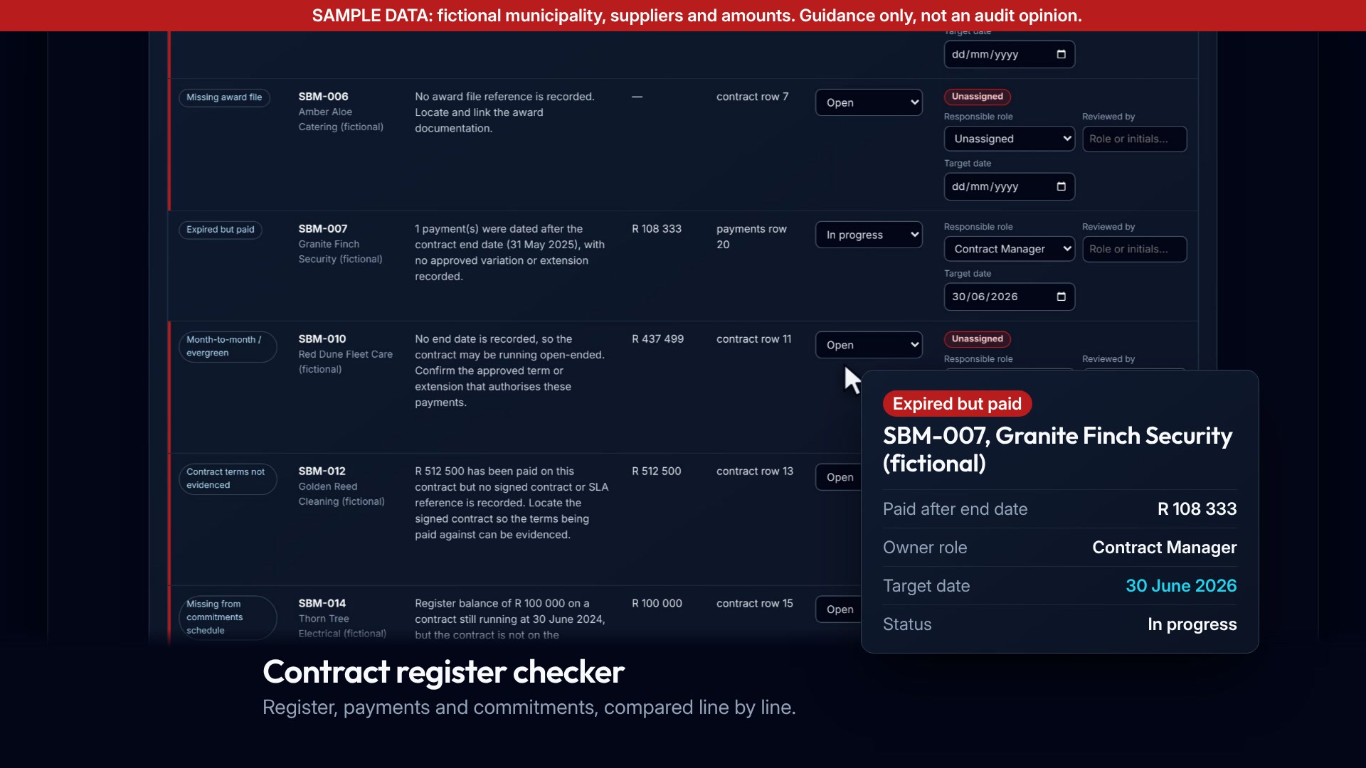Click SBM-006 empty target date field

coord(1009,186)
